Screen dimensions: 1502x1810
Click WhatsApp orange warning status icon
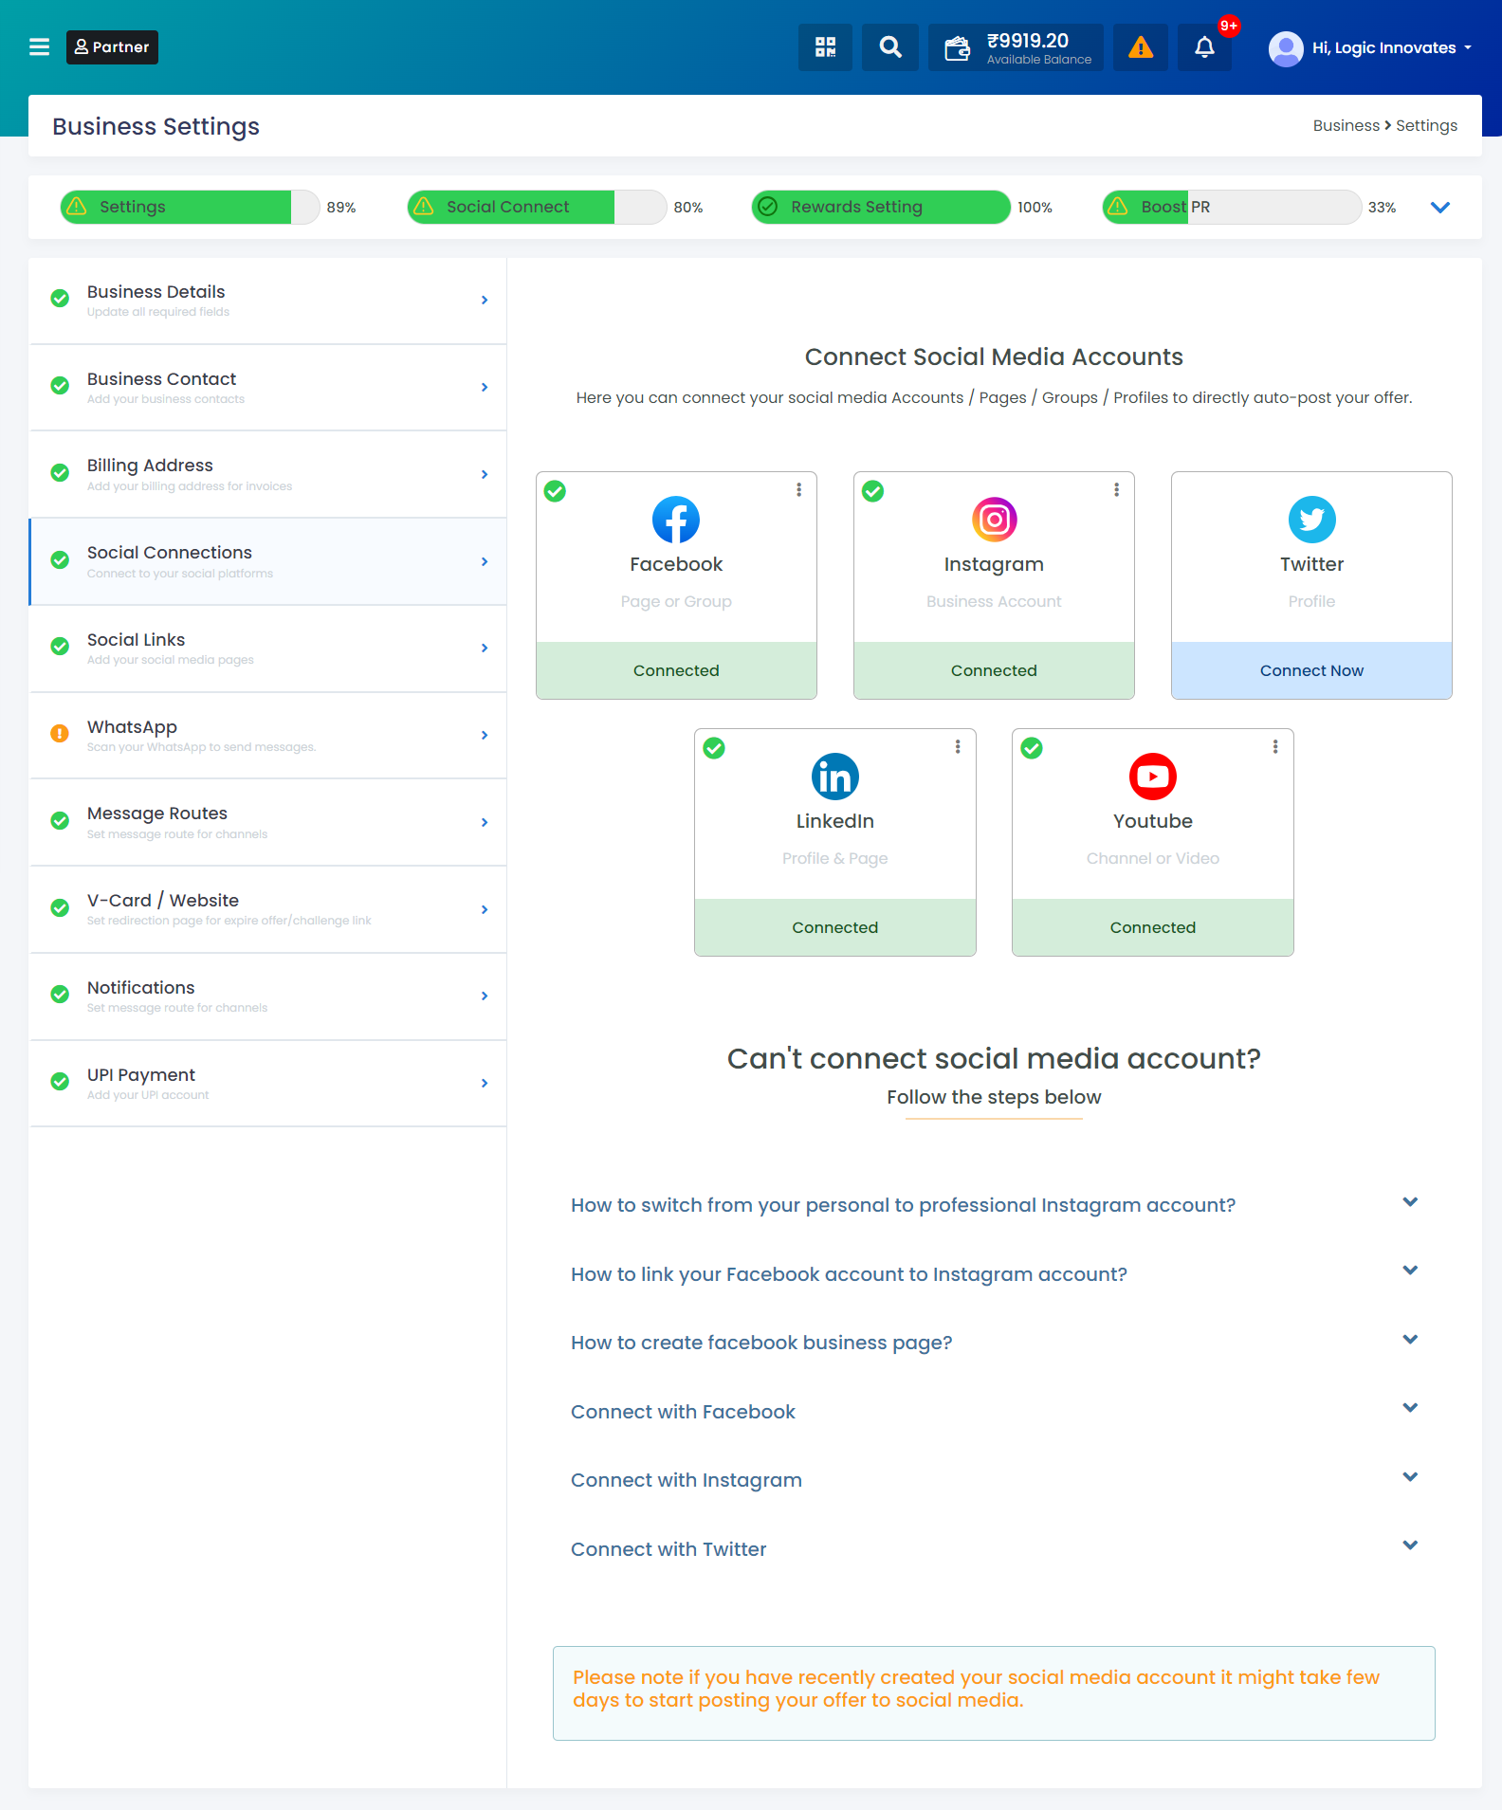(60, 733)
